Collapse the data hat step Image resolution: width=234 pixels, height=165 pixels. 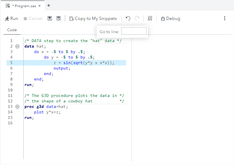click(x=17, y=46)
